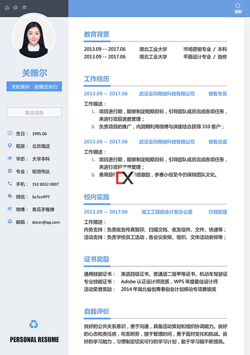Click the WeChat icon beside 微信
The height and width of the screenshot is (355, 250).
click(10, 196)
